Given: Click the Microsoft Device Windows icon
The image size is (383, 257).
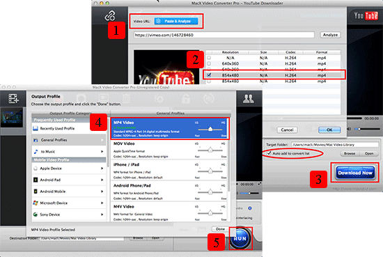Looking at the screenshot, I should [x=36, y=203].
